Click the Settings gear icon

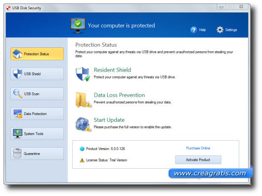point(219,30)
